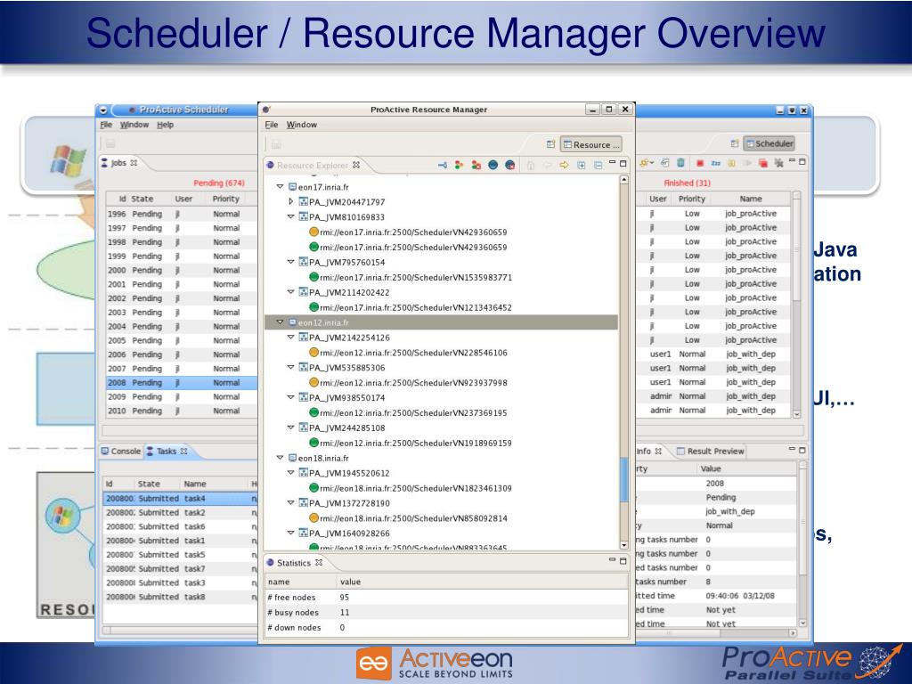Click the Info panel vertical scrollbar
This screenshot has height=684, width=912.
pyautogui.click(x=802, y=544)
